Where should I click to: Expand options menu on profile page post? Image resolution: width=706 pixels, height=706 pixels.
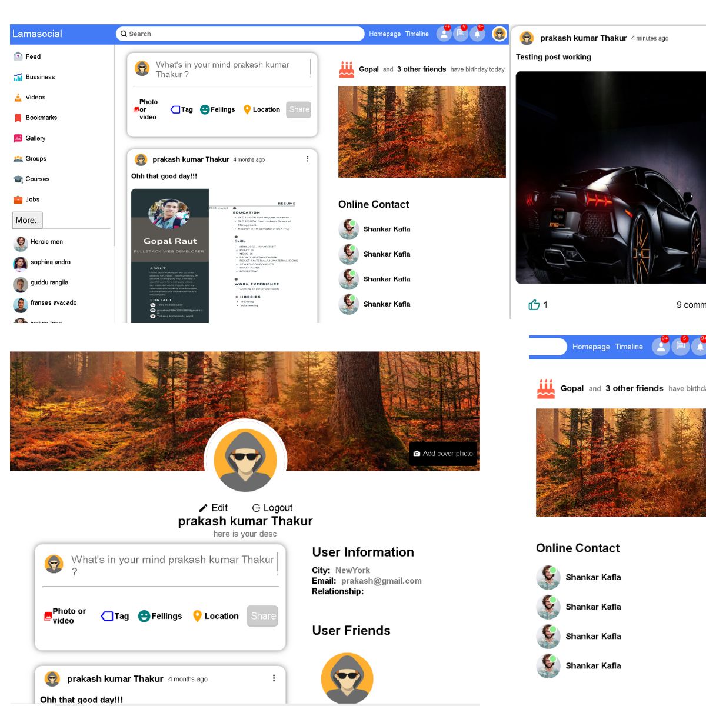[x=274, y=678]
